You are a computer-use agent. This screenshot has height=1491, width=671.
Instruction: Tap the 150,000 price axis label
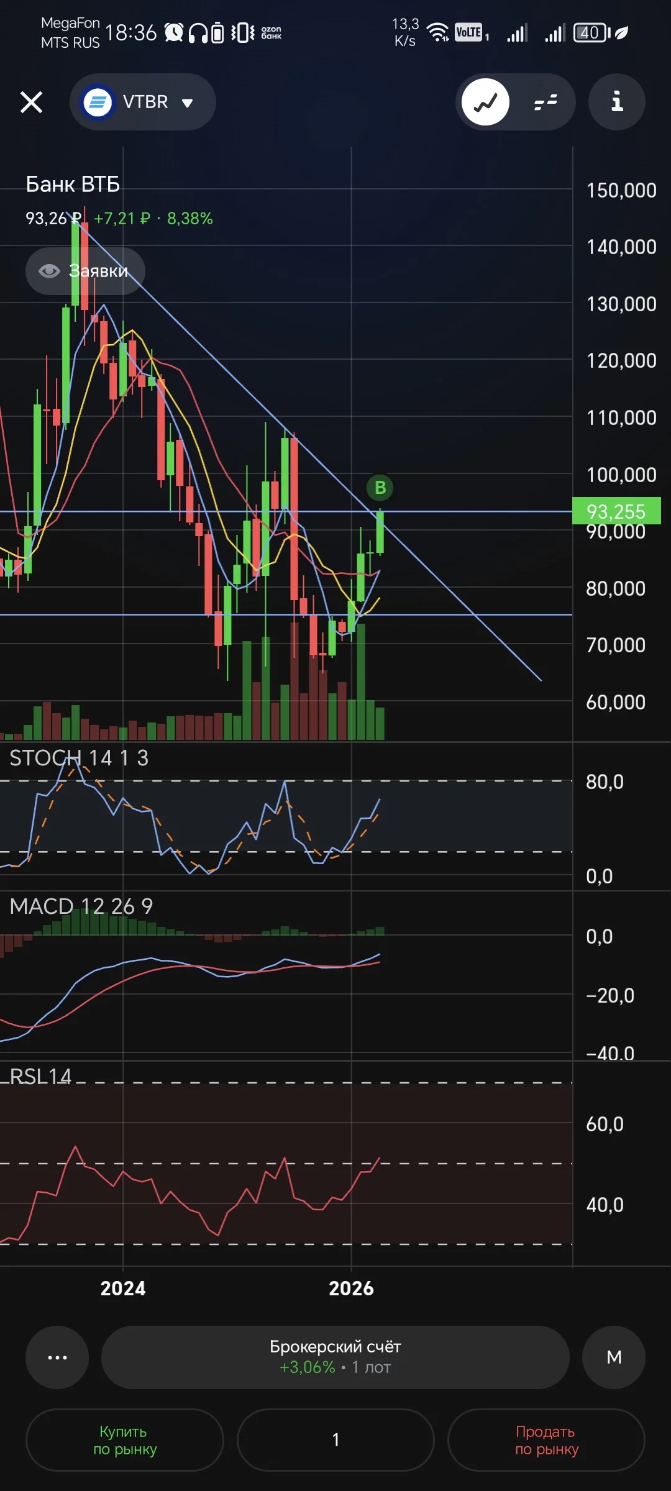pos(621,190)
